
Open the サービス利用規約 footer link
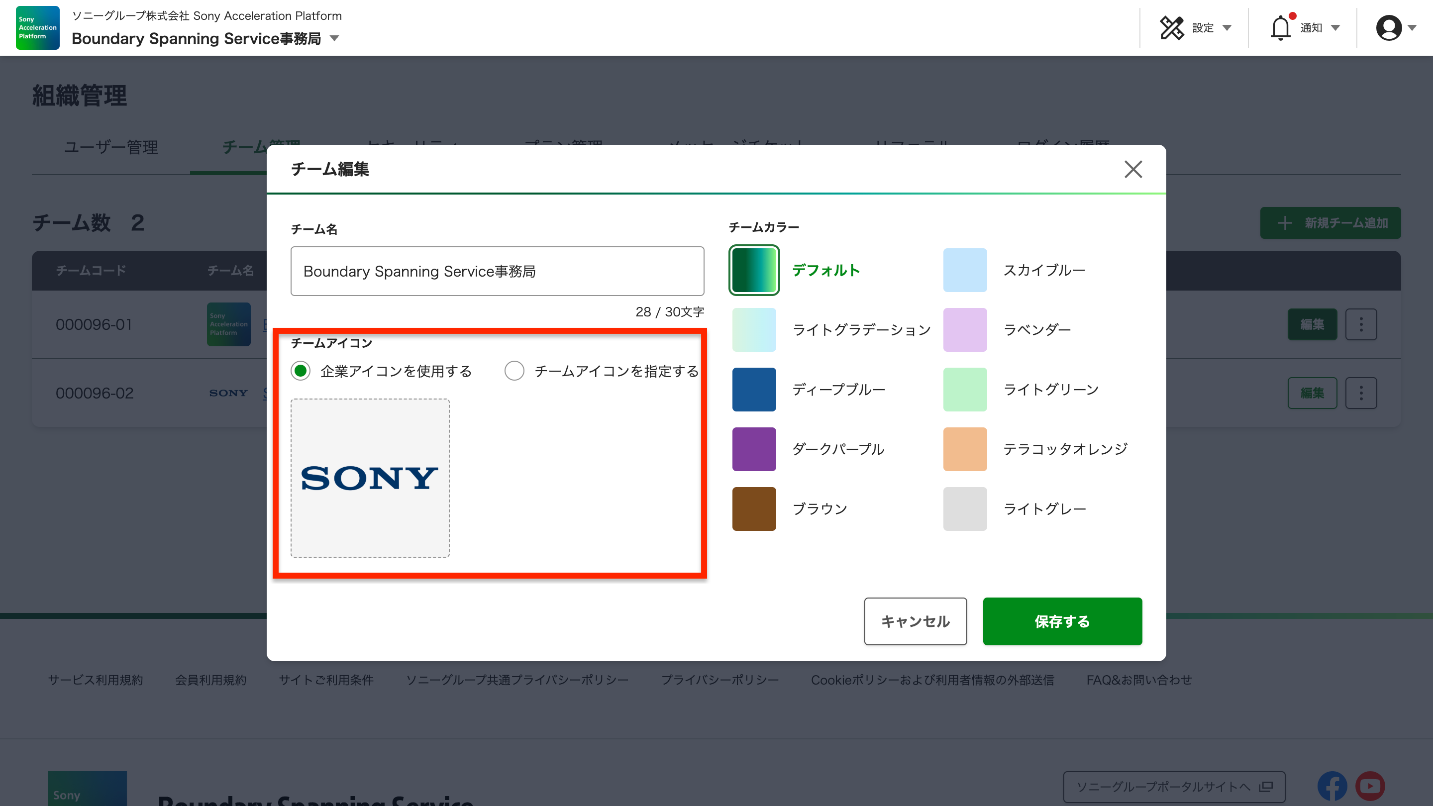point(95,680)
